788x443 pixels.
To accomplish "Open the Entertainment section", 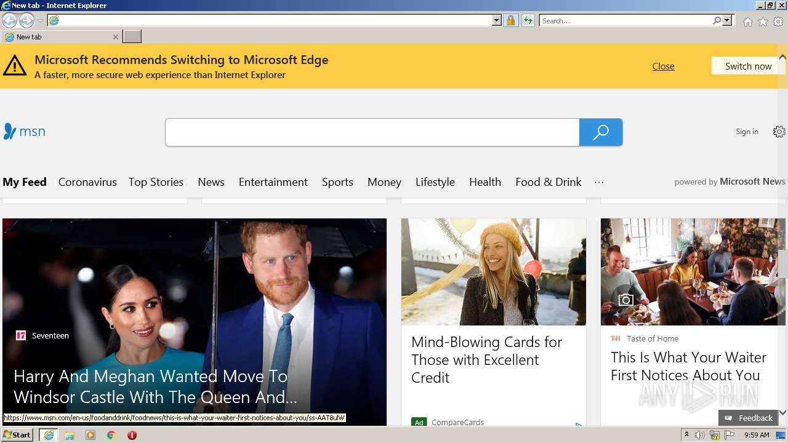I will click(x=273, y=182).
